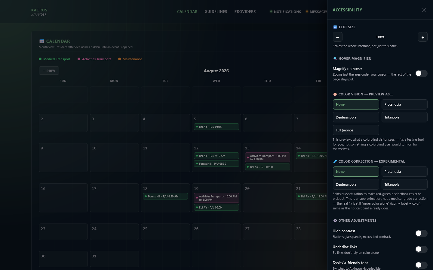This screenshot has width=433, height=270.
Task: Open the Guidelines tab
Action: 216,12
